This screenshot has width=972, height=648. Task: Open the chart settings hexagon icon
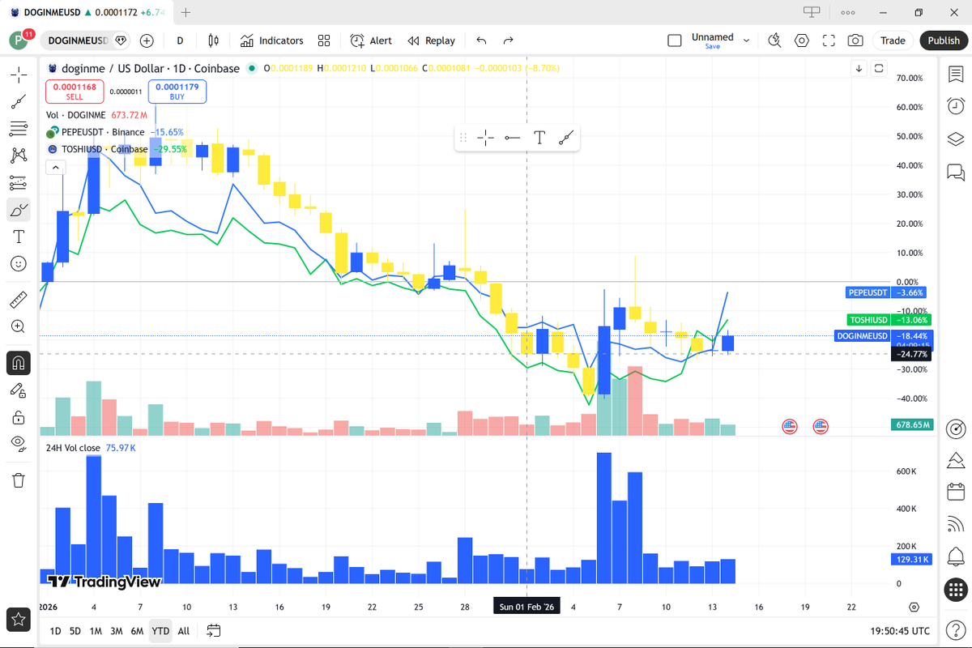point(802,40)
